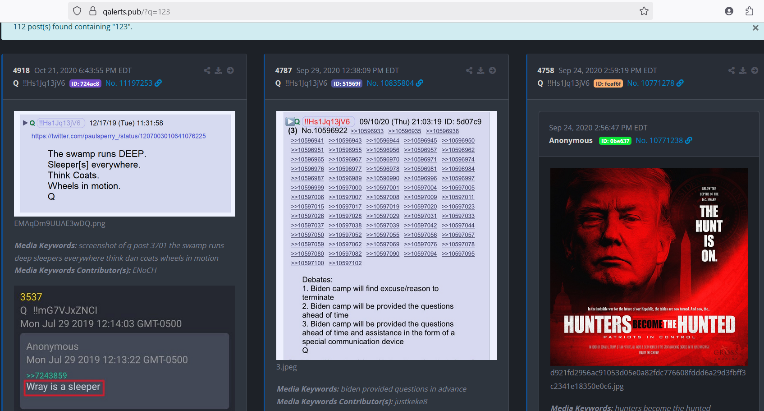Click the site security padlock icon
The height and width of the screenshot is (411, 764).
(93, 11)
